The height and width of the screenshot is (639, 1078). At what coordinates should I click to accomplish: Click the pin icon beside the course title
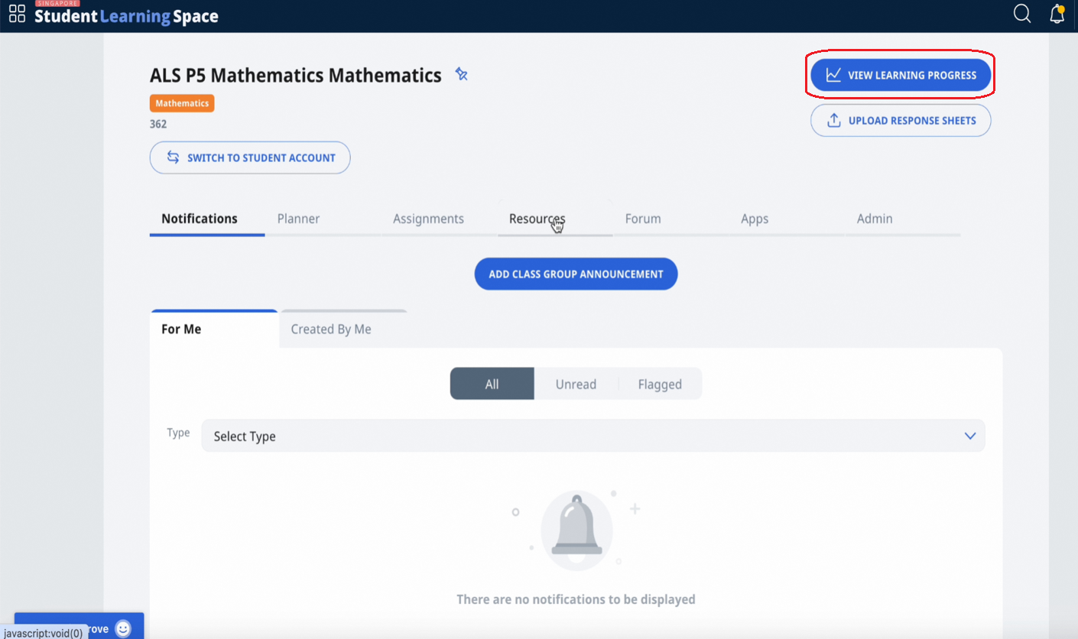(461, 74)
